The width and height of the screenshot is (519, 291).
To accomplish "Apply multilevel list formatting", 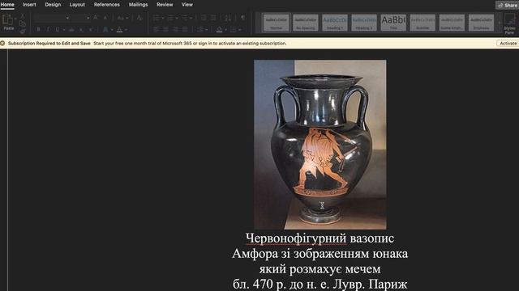I will pos(185,18).
